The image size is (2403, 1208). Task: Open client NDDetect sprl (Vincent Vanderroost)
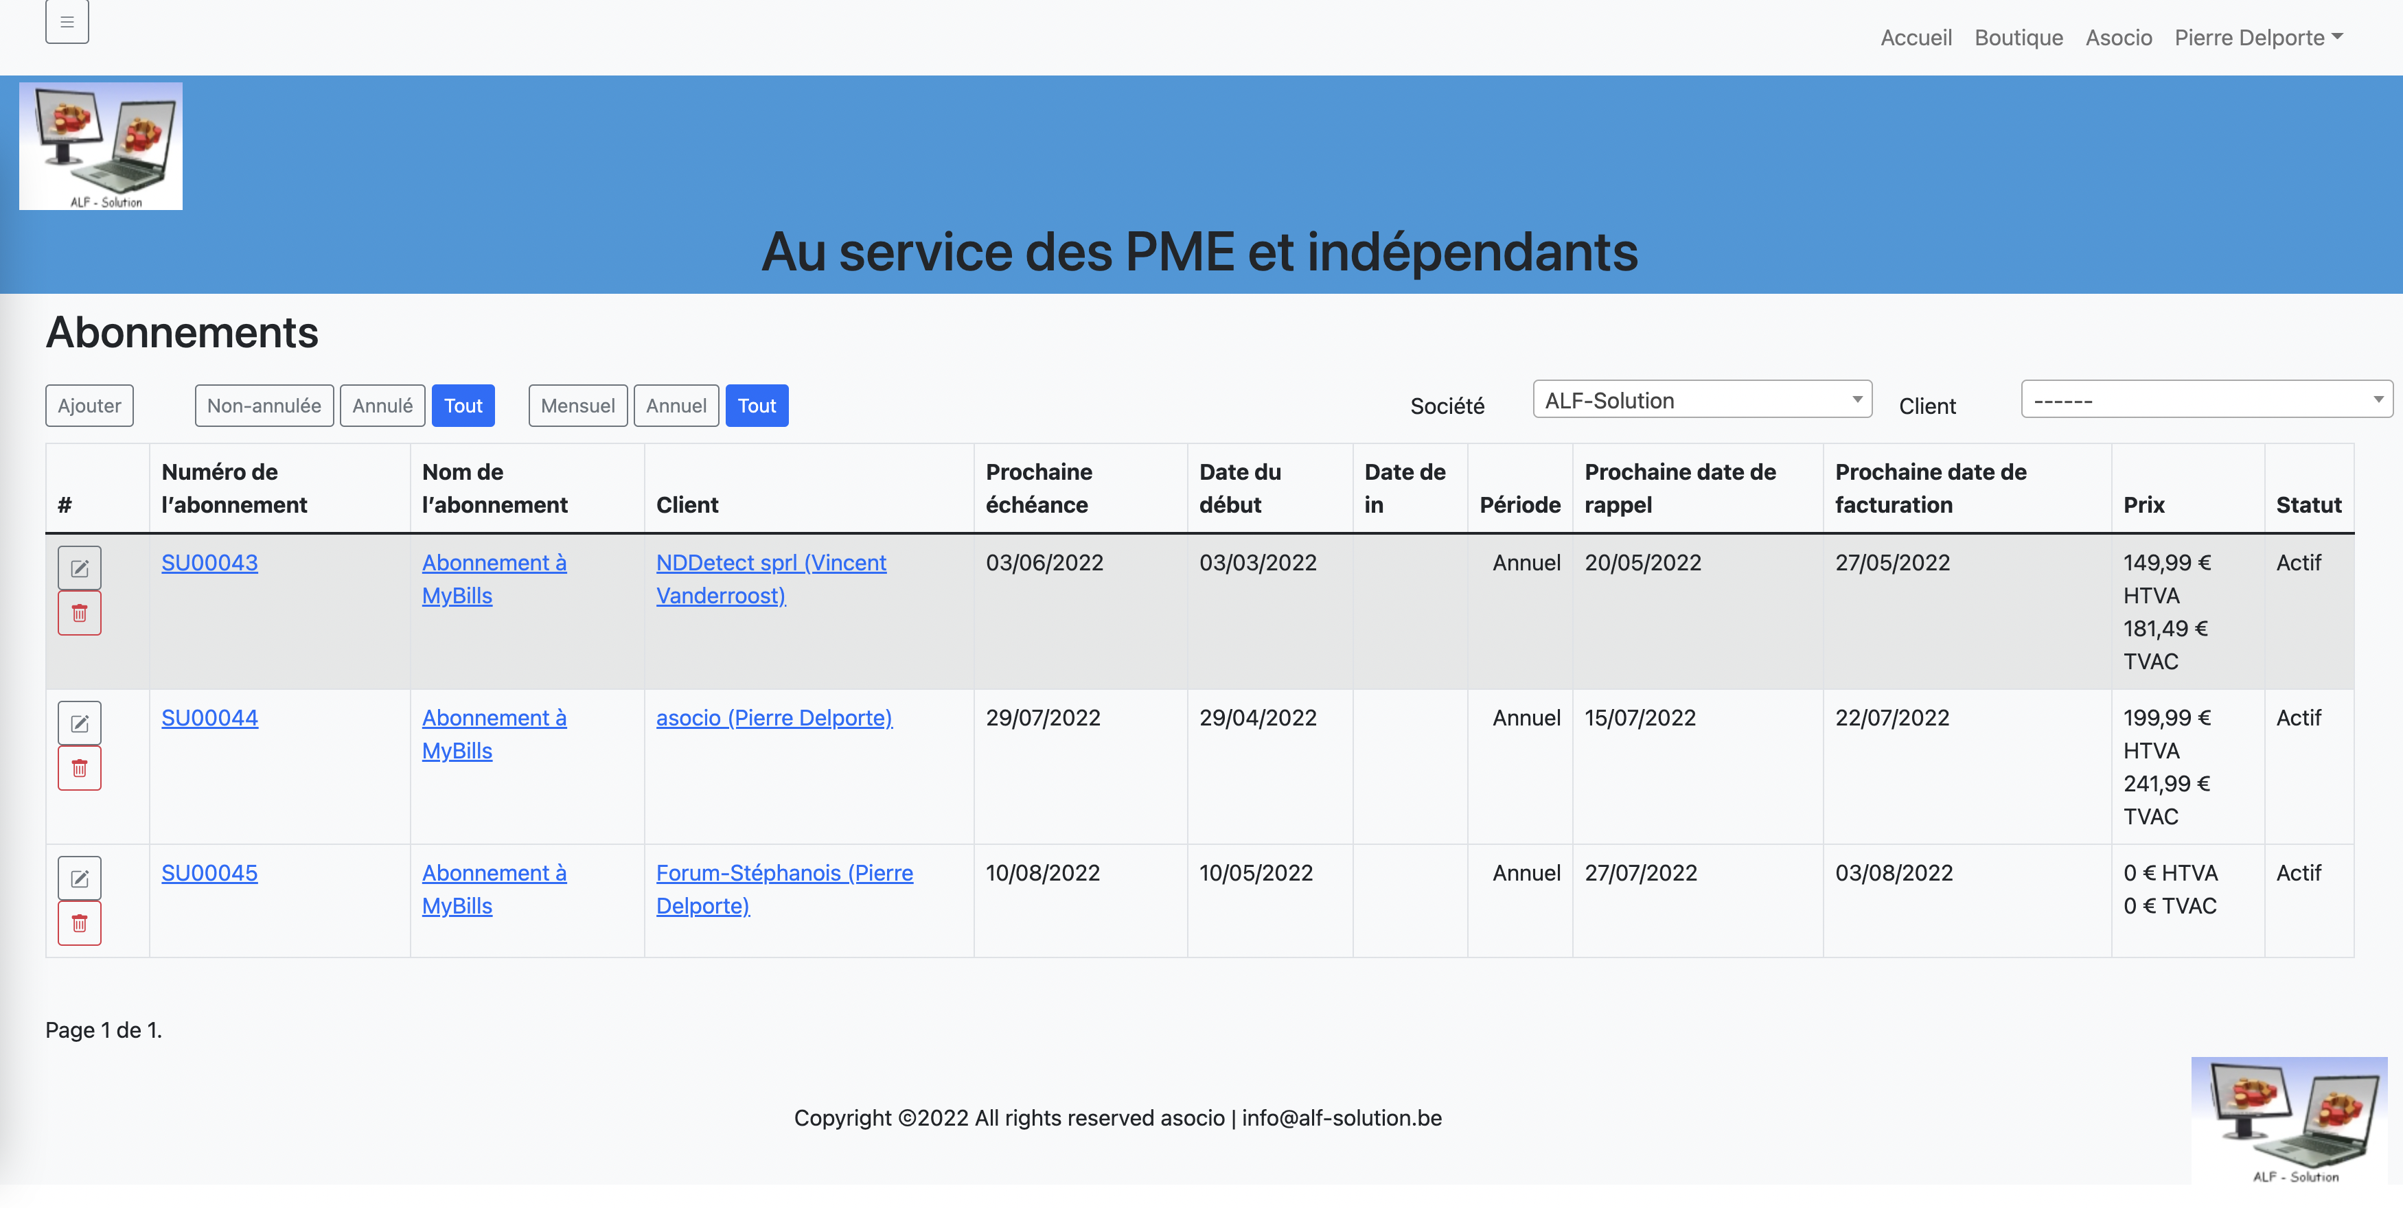click(772, 579)
